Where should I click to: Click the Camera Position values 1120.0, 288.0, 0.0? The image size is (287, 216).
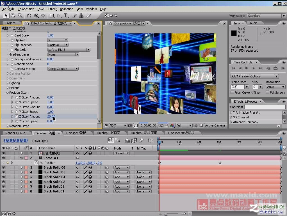tap(89, 163)
